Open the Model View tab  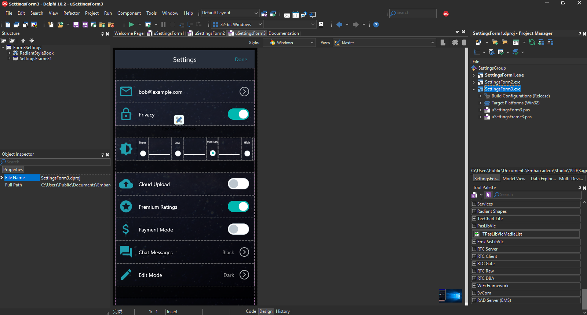coord(514,179)
